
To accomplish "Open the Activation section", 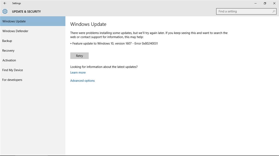I will [x=33, y=60].
